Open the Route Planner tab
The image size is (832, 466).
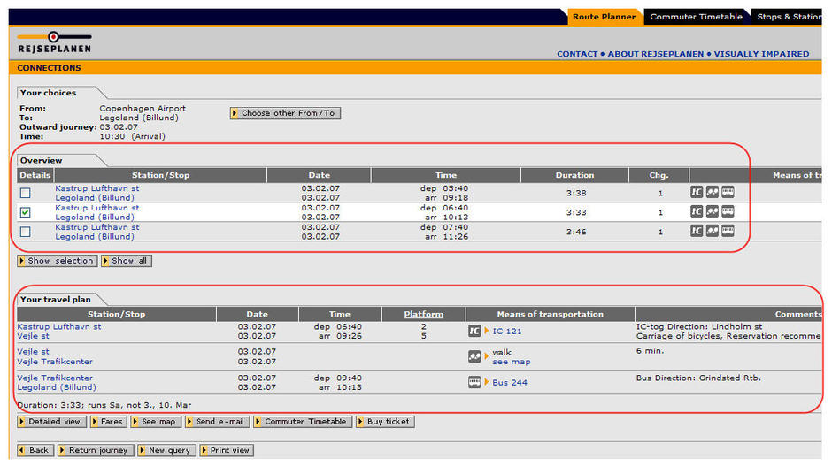click(x=604, y=17)
